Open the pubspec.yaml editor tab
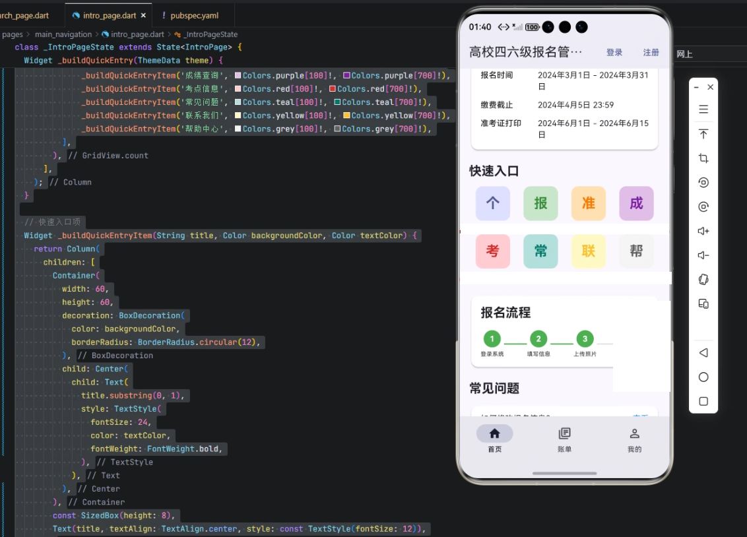The image size is (747, 537). (x=191, y=15)
